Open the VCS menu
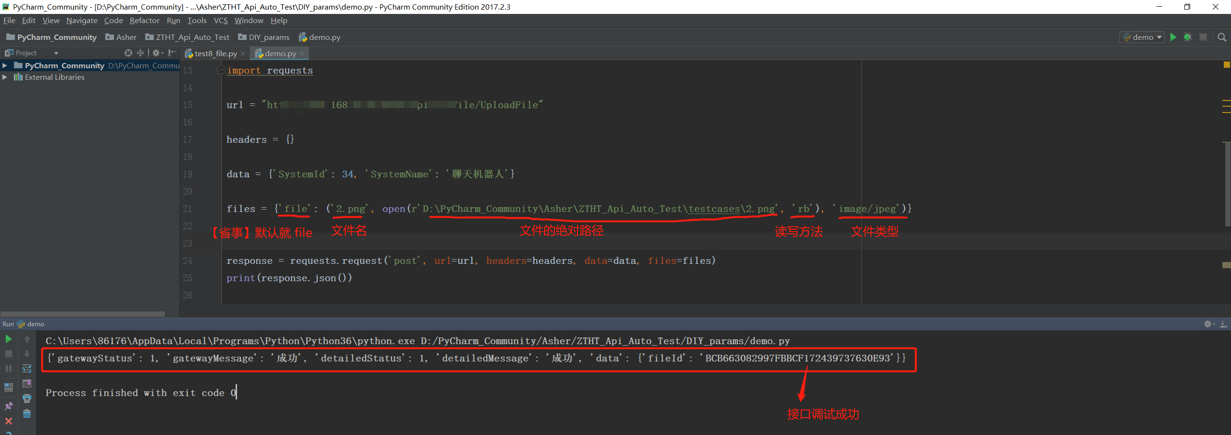 point(221,20)
